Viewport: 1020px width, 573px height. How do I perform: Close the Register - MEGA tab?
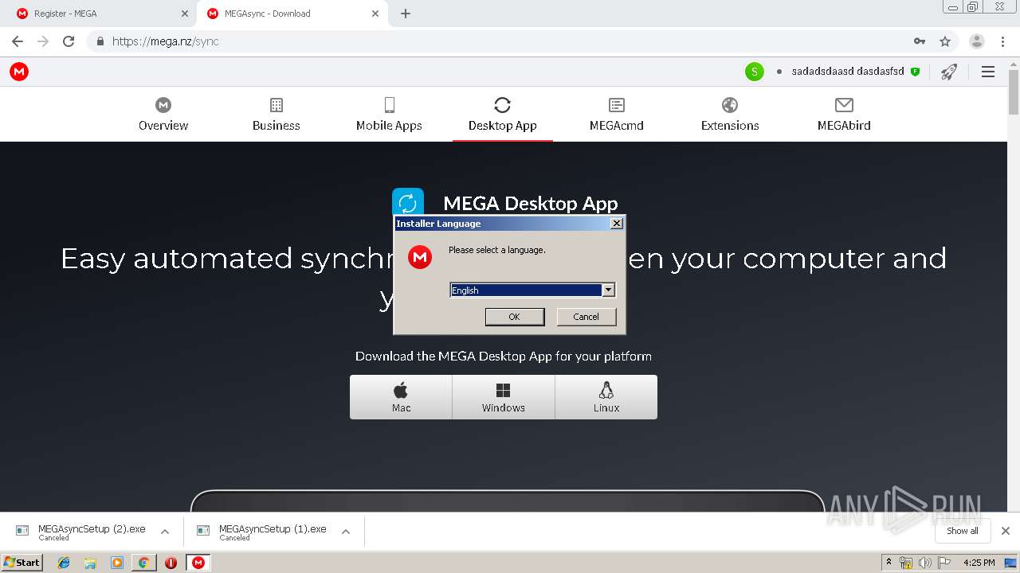coord(184,14)
